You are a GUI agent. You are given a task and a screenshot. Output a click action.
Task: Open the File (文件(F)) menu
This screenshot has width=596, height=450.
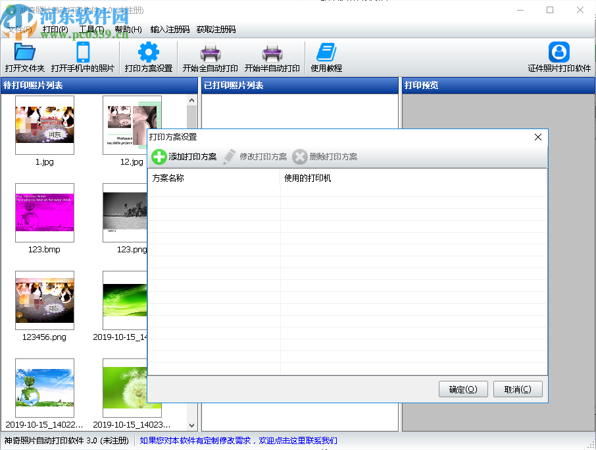click(x=20, y=30)
